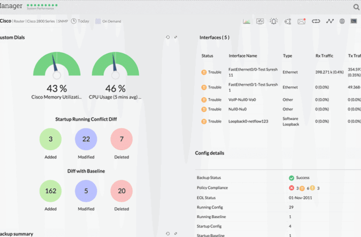Image resolution: width=361 pixels, height=237 pixels.
Task: Refresh the Custom Dials widget
Action: pyautogui.click(x=168, y=37)
